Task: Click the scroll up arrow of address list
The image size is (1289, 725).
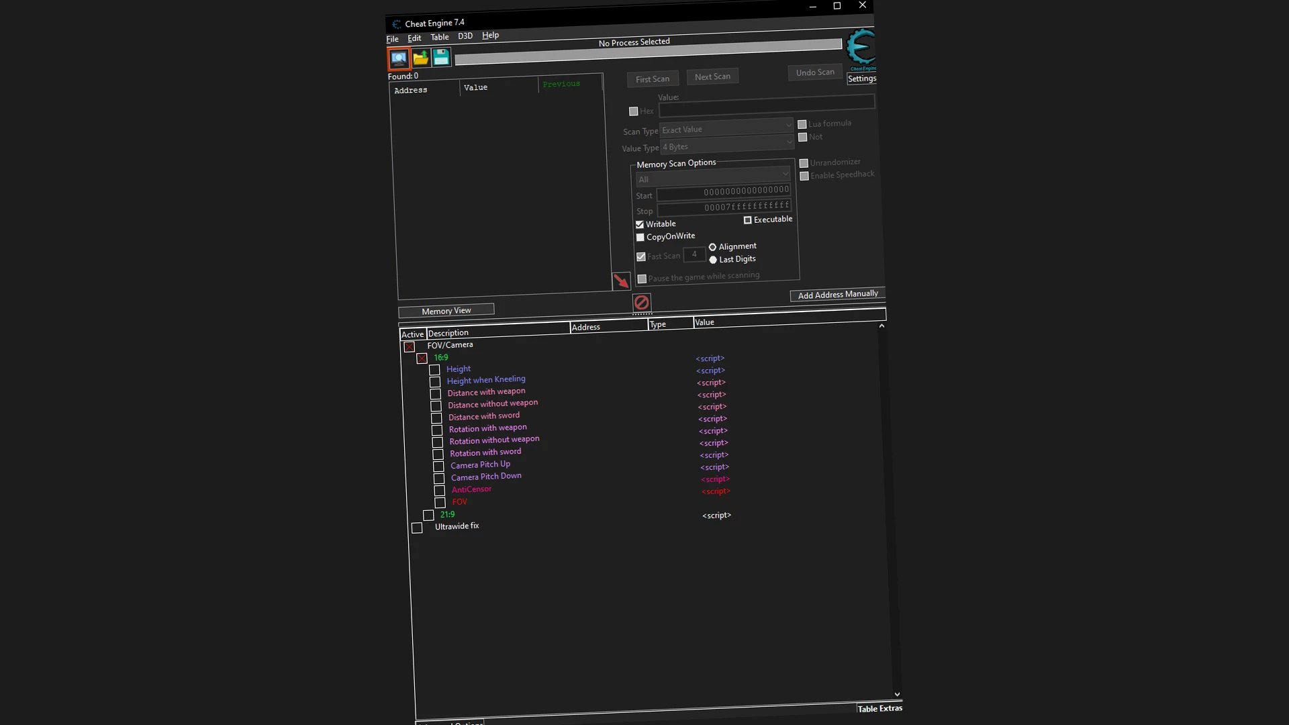Action: pos(881,326)
